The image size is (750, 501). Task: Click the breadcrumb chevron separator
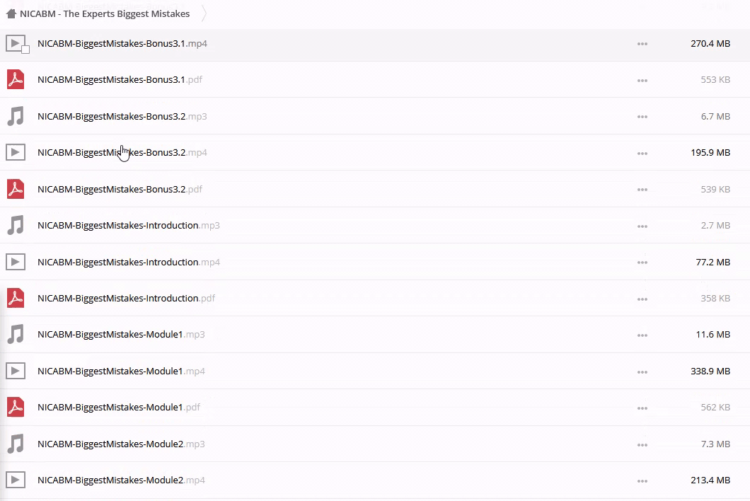tap(204, 13)
